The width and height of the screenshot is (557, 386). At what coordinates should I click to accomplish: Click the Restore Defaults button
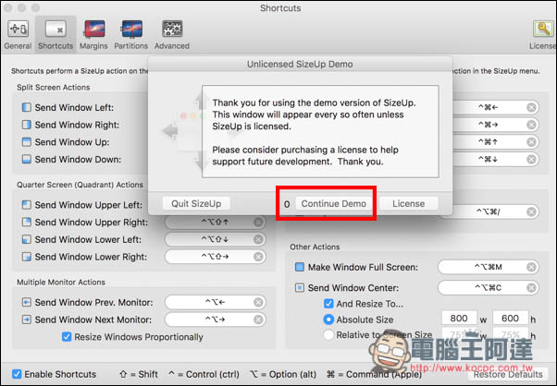[x=508, y=374]
